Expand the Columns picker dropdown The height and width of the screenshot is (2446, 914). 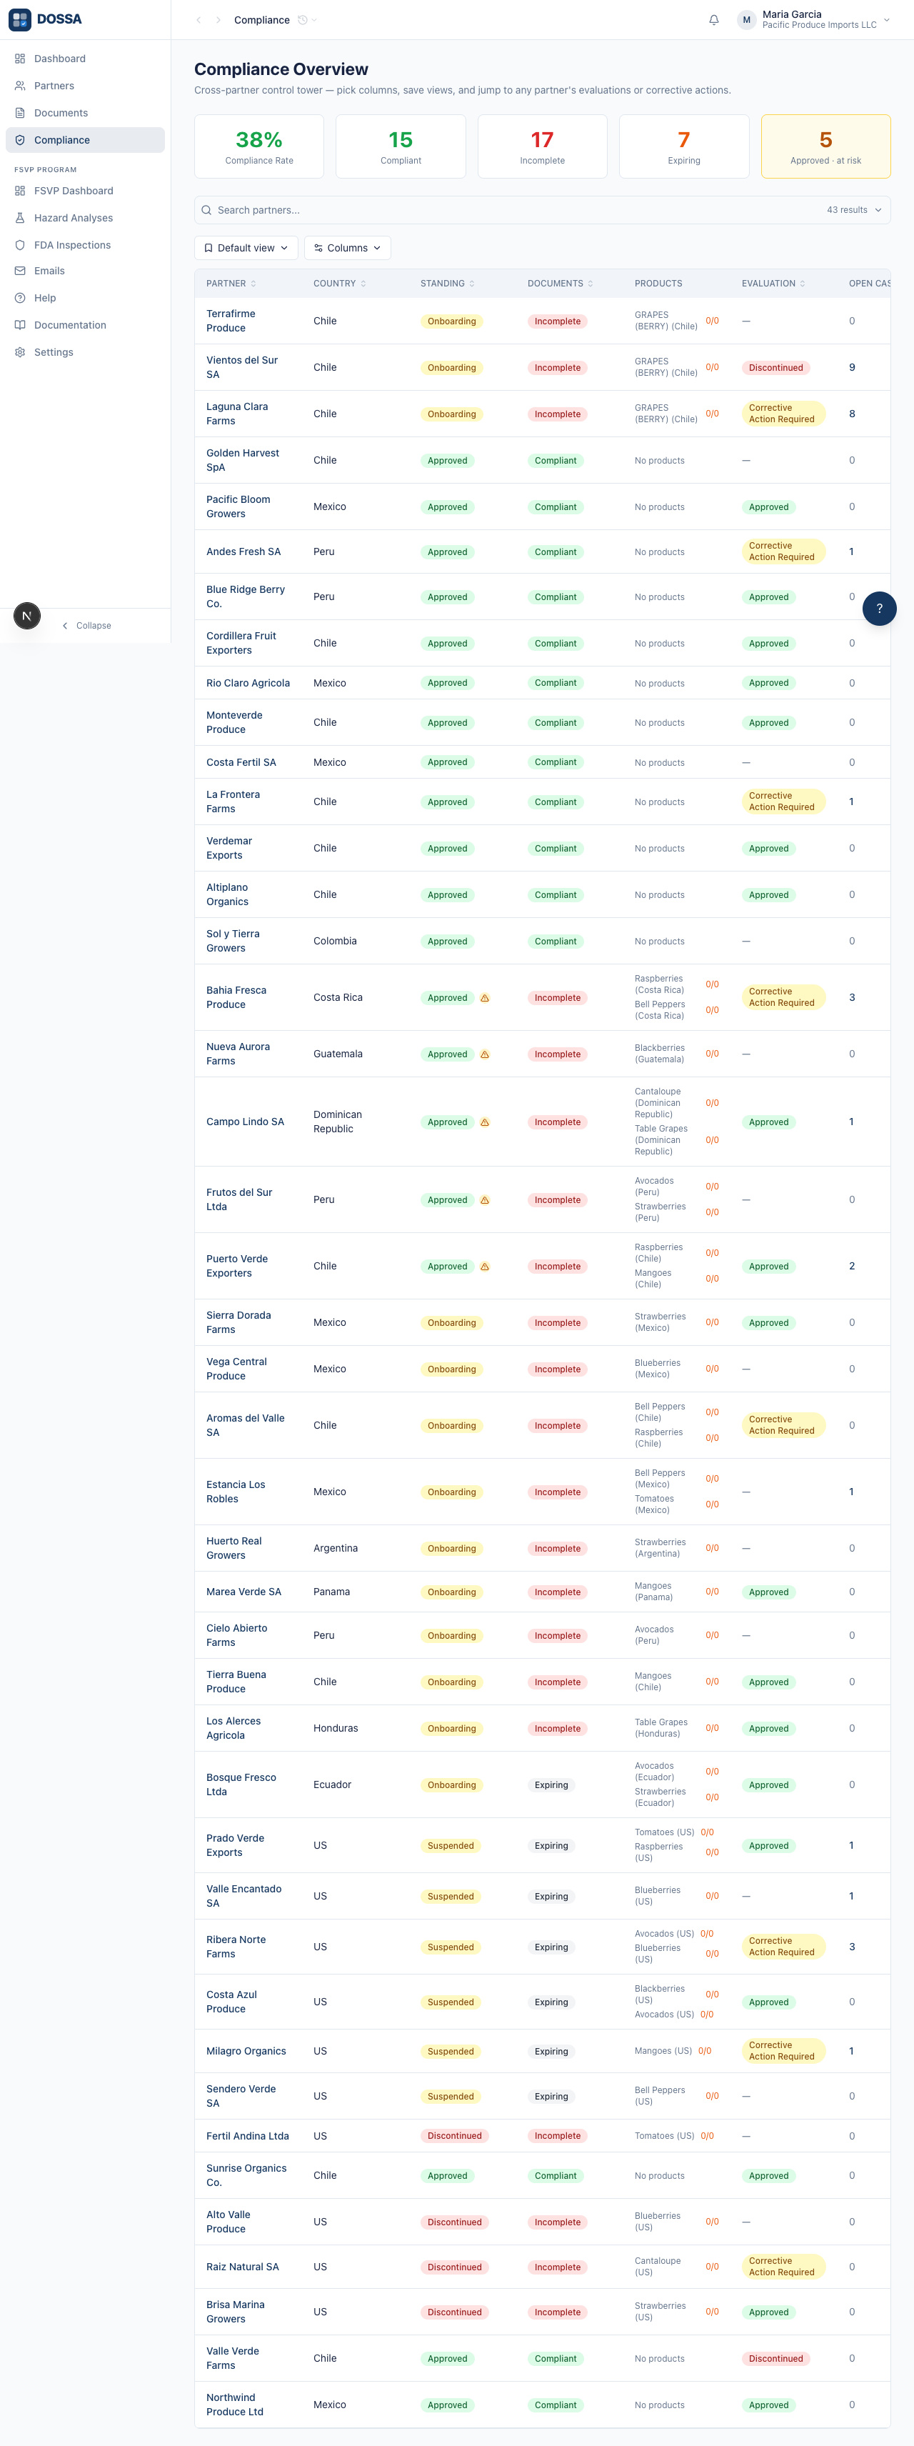[347, 248]
